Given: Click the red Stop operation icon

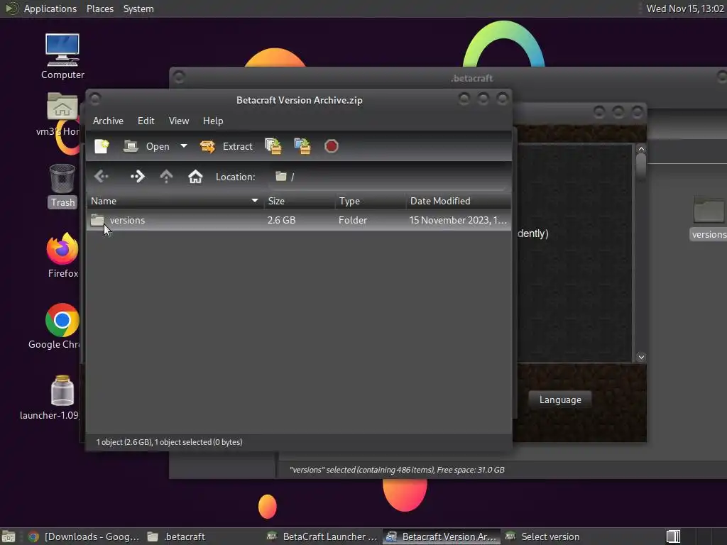Looking at the screenshot, I should [x=331, y=146].
